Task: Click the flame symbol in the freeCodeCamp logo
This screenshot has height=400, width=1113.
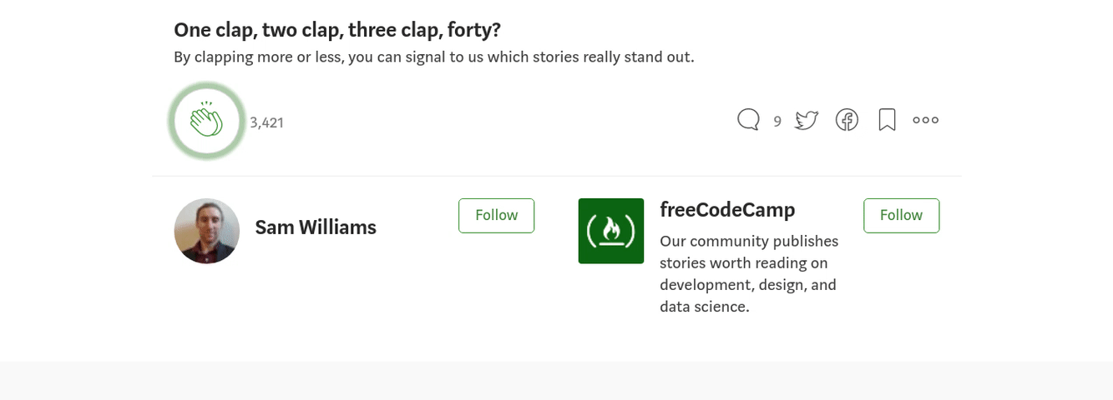Action: coord(611,230)
